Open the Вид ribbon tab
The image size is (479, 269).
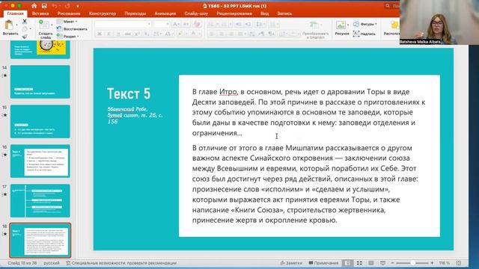[264, 13]
